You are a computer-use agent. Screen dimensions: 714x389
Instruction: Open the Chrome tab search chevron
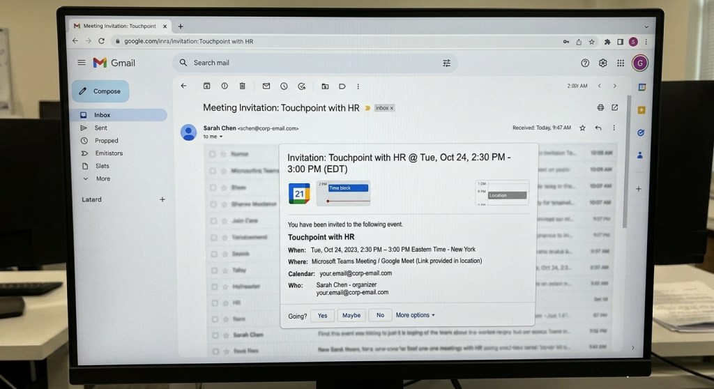[646, 27]
